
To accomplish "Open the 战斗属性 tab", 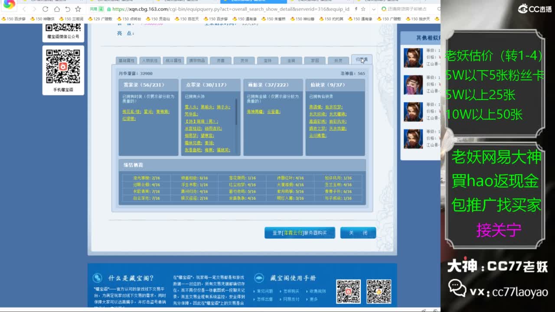I will [173, 61].
